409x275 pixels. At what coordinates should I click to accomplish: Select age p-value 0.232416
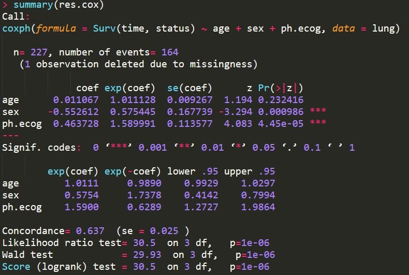(x=281, y=100)
